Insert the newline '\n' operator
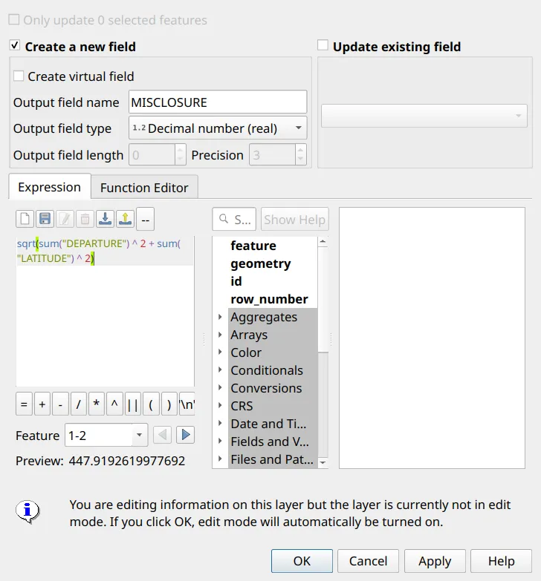Image resolution: width=541 pixels, height=581 pixels. point(187,404)
